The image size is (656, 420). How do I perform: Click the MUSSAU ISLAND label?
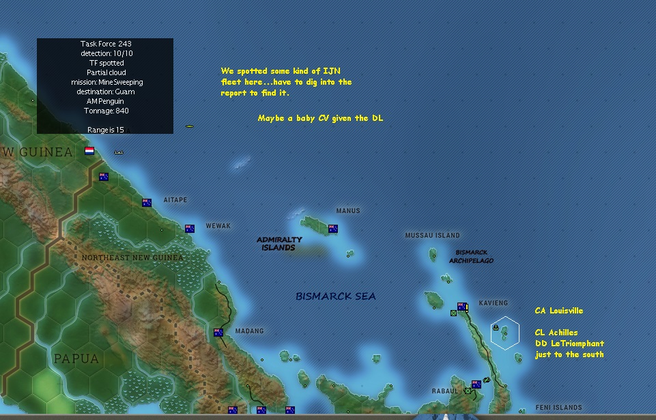tap(432, 236)
